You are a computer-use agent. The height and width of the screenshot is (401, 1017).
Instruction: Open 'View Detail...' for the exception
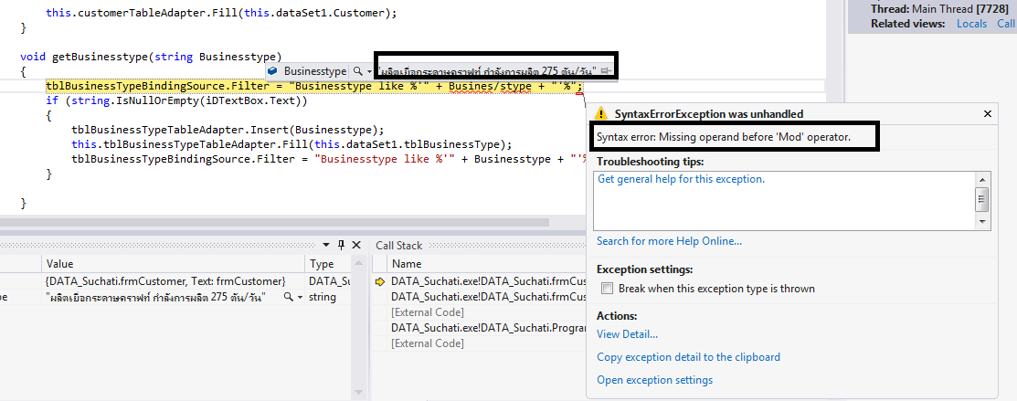click(627, 334)
